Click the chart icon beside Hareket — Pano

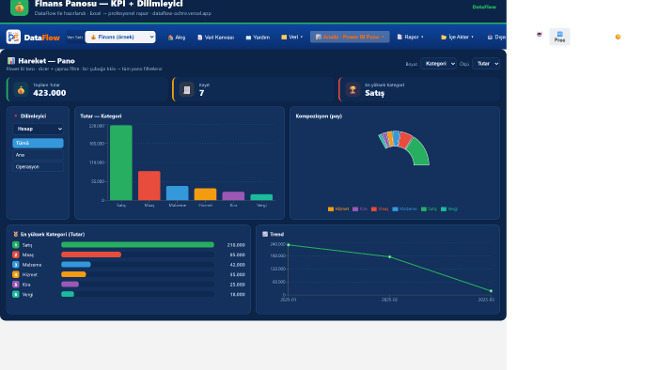11,61
